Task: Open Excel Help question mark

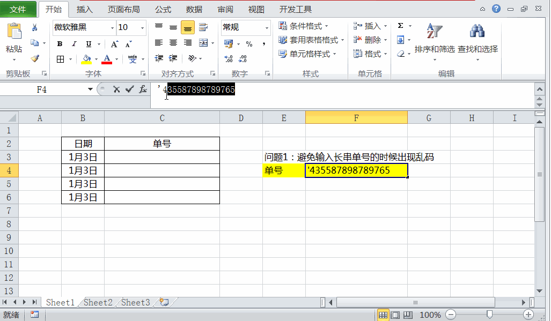Action: (496, 9)
